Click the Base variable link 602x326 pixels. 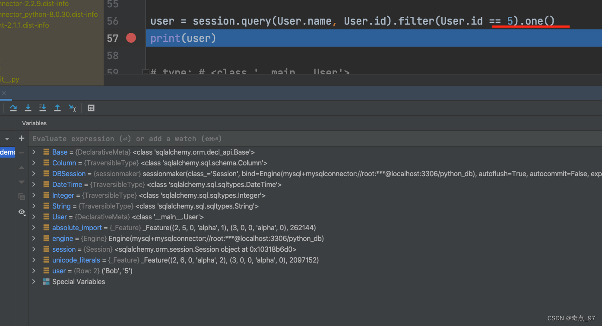60,152
